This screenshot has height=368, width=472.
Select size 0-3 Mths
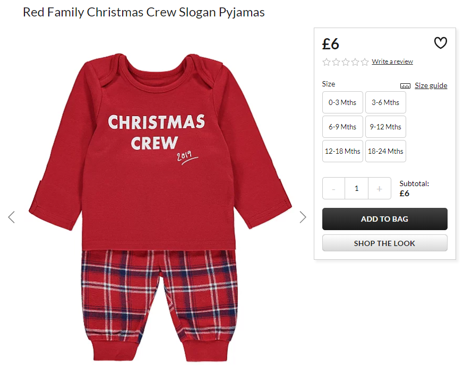pos(342,102)
